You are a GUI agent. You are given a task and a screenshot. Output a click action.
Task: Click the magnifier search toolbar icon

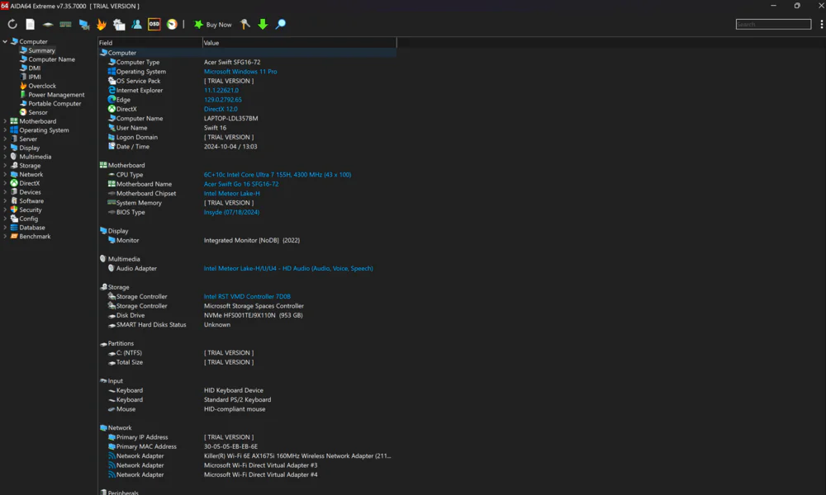[281, 24]
